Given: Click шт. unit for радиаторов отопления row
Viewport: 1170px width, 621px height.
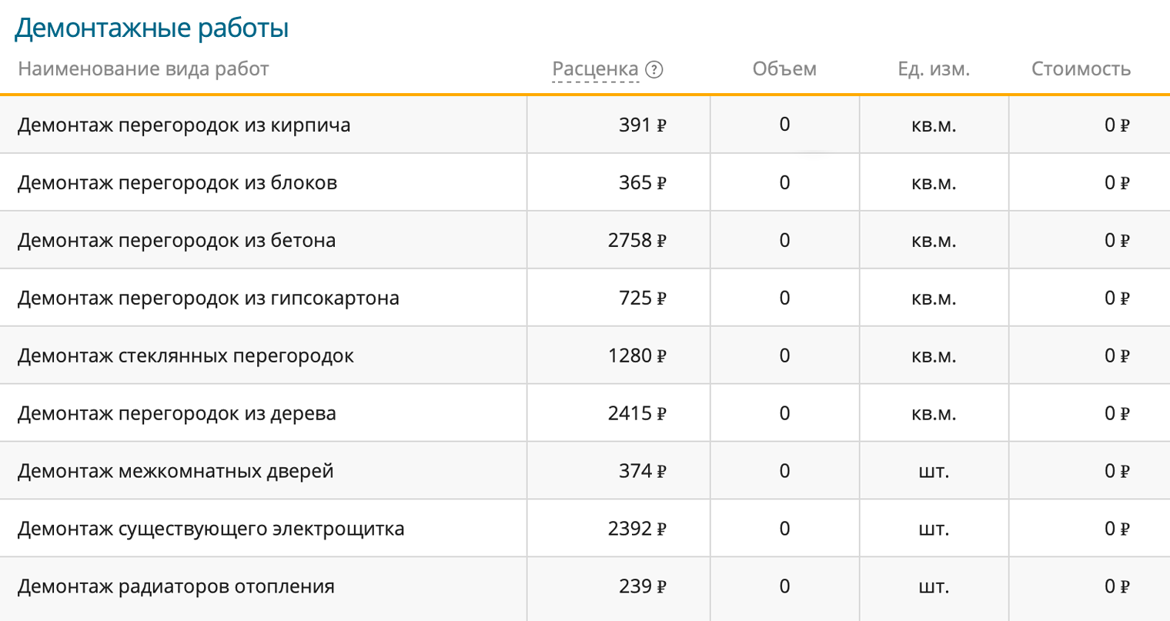Looking at the screenshot, I should tap(933, 586).
